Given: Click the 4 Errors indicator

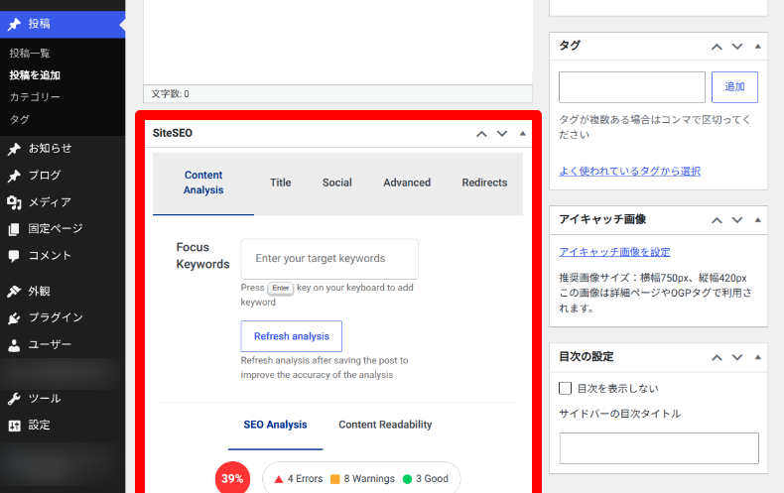Looking at the screenshot, I should pyautogui.click(x=299, y=478).
